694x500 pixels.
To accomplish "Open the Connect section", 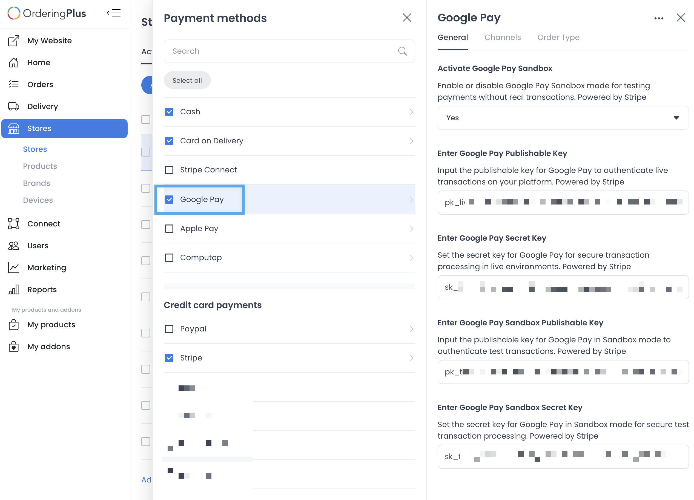I will coord(44,224).
